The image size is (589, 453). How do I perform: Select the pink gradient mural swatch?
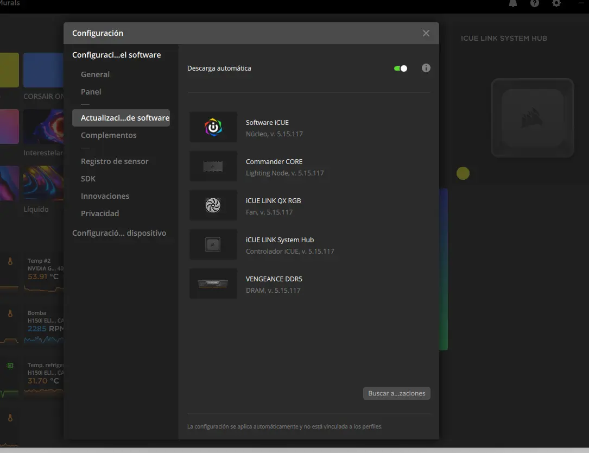[9, 127]
